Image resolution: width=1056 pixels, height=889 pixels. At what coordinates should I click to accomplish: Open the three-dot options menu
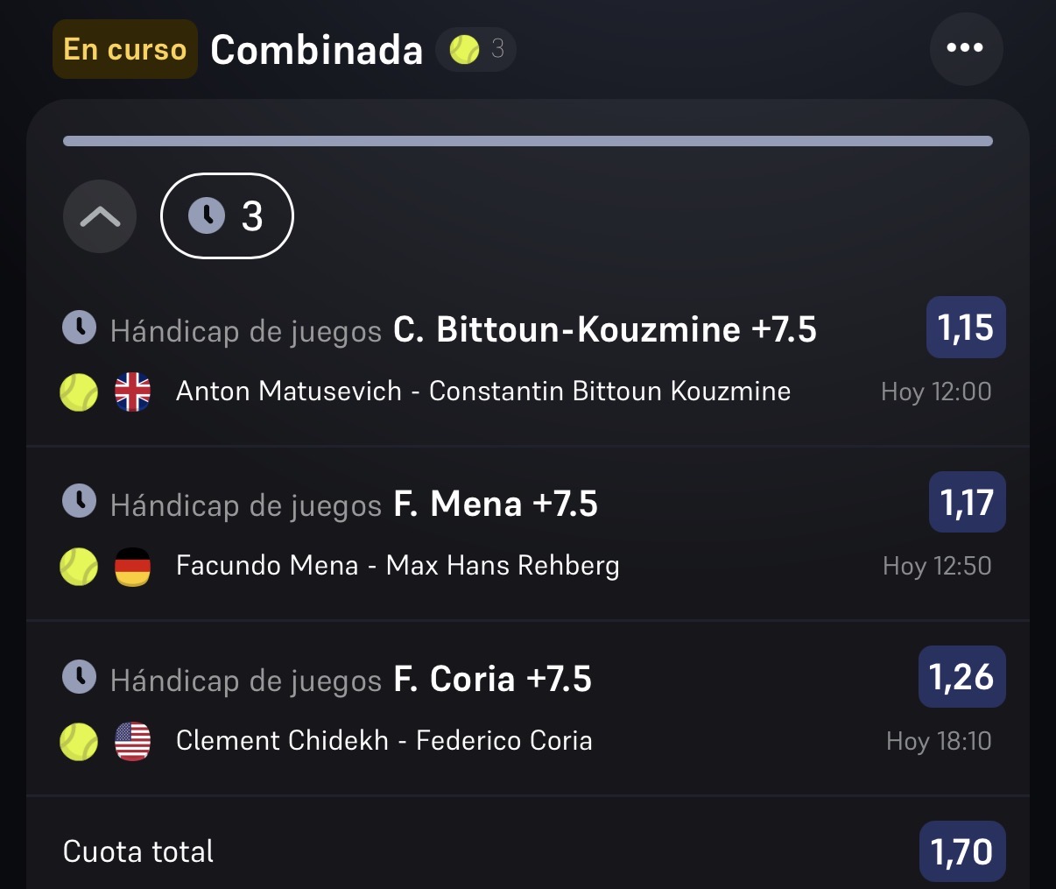[x=966, y=48]
